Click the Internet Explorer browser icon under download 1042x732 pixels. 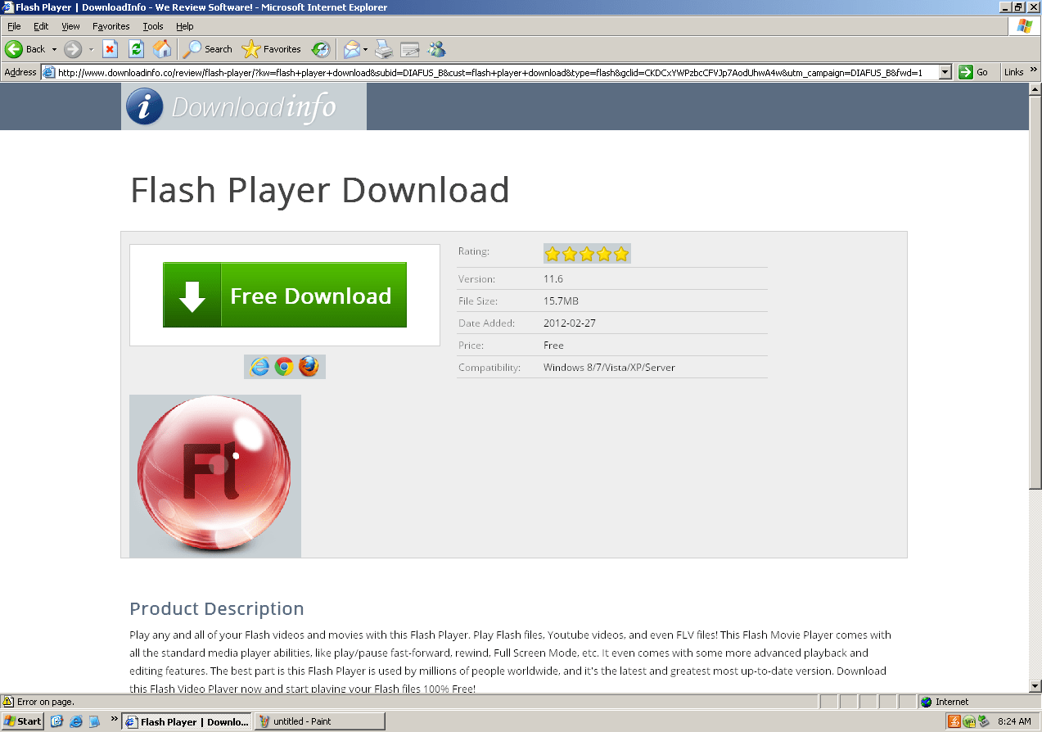tap(259, 367)
